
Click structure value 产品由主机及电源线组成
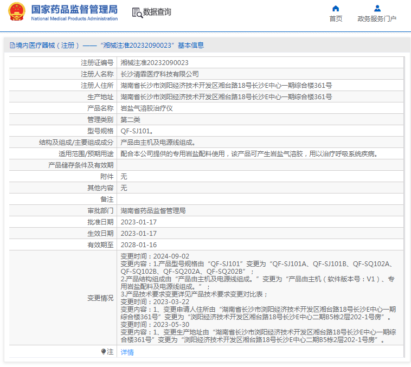pyautogui.click(x=158, y=143)
